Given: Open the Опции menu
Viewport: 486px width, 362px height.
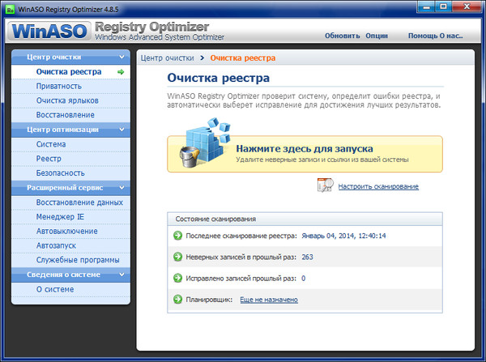Looking at the screenshot, I should point(377,36).
